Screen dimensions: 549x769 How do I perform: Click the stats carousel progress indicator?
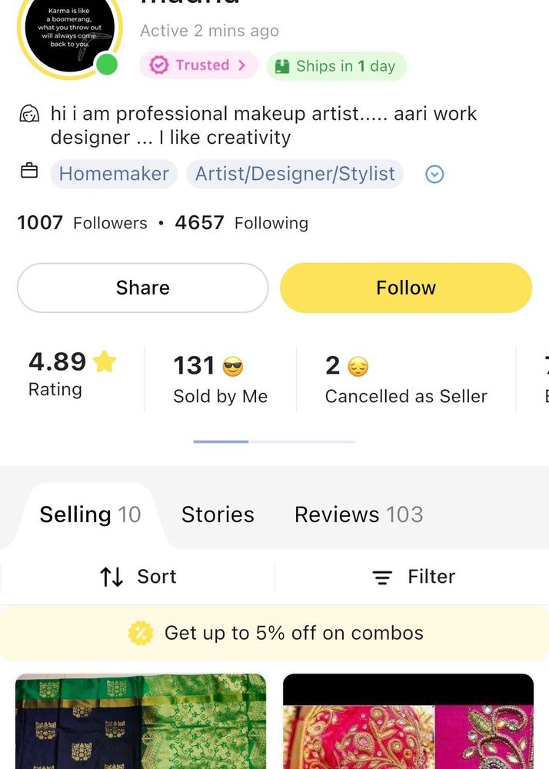[274, 441]
